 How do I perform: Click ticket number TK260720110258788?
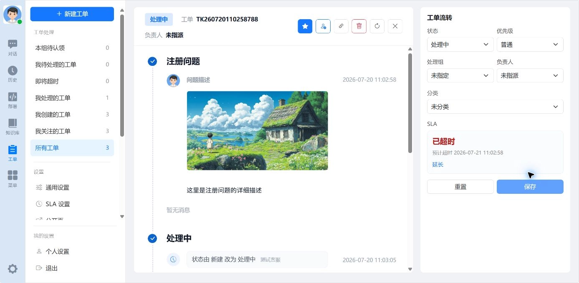[227, 19]
